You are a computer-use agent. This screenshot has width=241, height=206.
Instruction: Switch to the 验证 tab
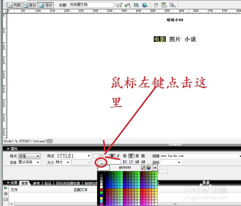click(x=48, y=183)
